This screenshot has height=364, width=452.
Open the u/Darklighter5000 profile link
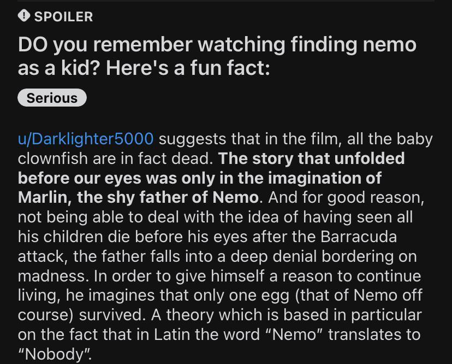(x=85, y=138)
